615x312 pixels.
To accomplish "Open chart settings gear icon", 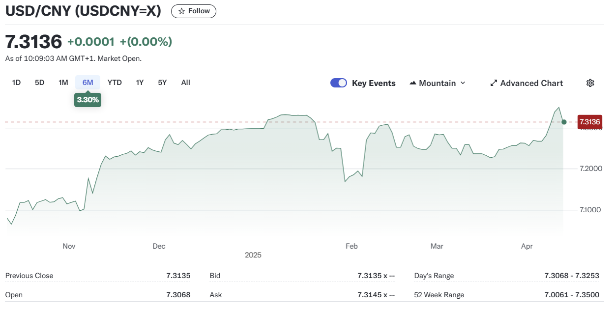I will pos(590,83).
